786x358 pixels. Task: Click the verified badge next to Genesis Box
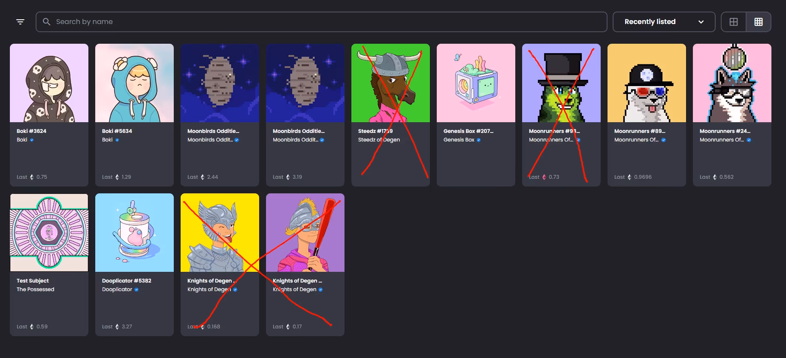coord(479,140)
